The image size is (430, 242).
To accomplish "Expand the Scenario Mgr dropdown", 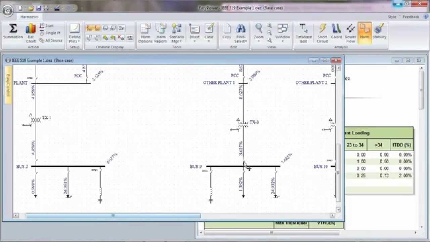I will click(176, 33).
